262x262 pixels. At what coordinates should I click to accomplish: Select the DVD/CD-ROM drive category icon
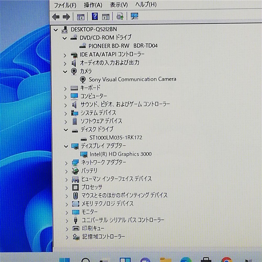pos(74,37)
